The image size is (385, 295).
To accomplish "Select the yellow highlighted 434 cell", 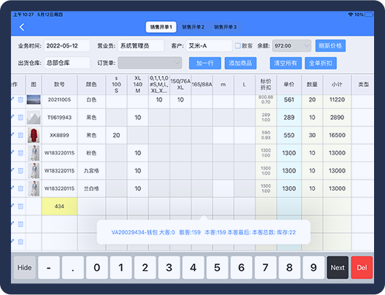I will pyautogui.click(x=59, y=206).
